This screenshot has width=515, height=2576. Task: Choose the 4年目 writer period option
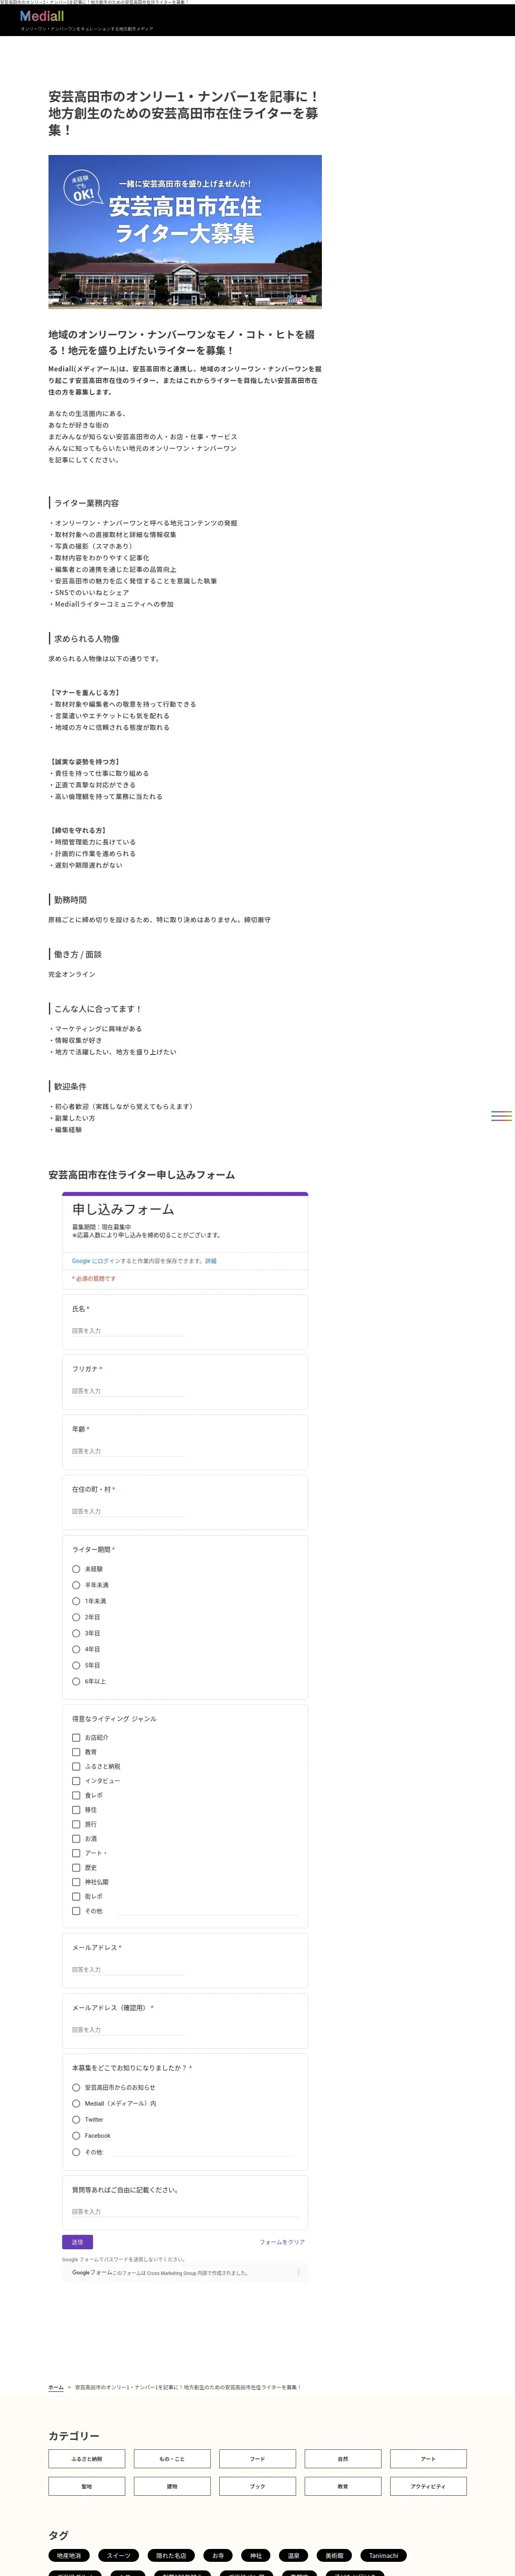[76, 1649]
